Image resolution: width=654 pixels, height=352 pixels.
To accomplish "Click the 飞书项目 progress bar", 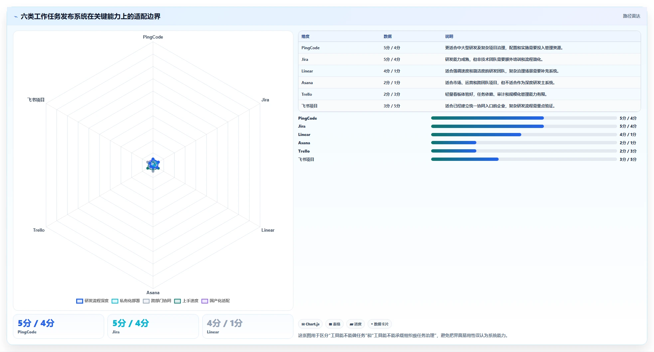I will click(x=524, y=159).
